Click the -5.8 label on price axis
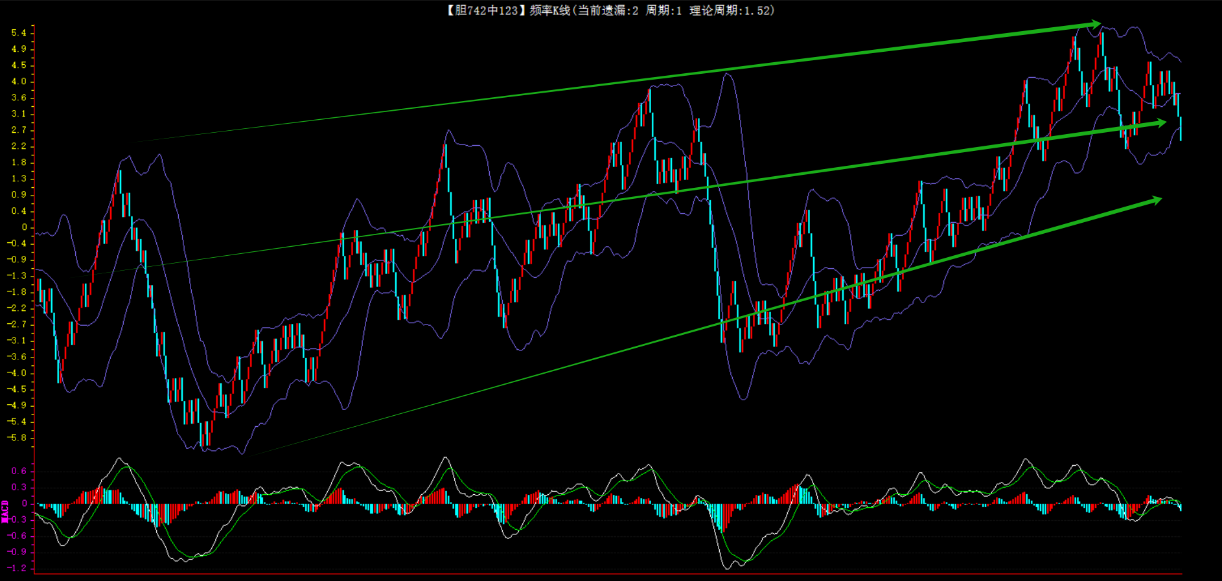Screen dimensions: 1222x581 (x=17, y=438)
